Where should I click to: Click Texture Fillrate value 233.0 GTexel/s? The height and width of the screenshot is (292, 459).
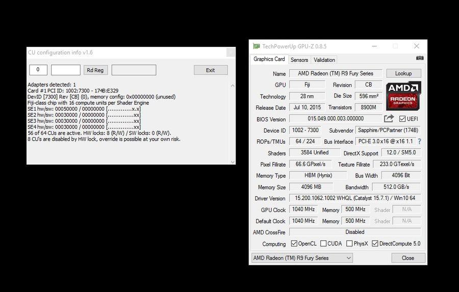coord(397,164)
